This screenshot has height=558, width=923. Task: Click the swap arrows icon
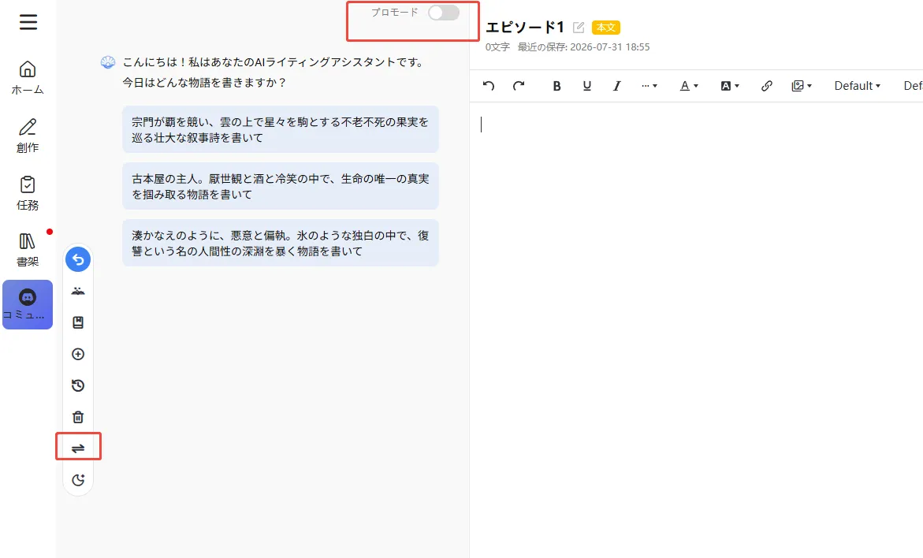click(x=78, y=448)
